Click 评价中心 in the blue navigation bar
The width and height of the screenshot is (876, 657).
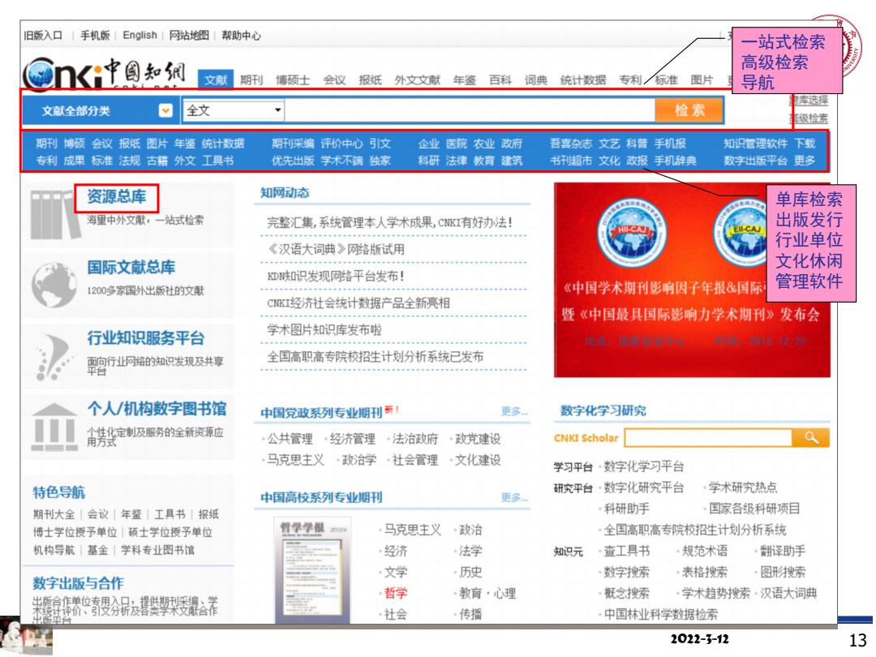pos(341,144)
